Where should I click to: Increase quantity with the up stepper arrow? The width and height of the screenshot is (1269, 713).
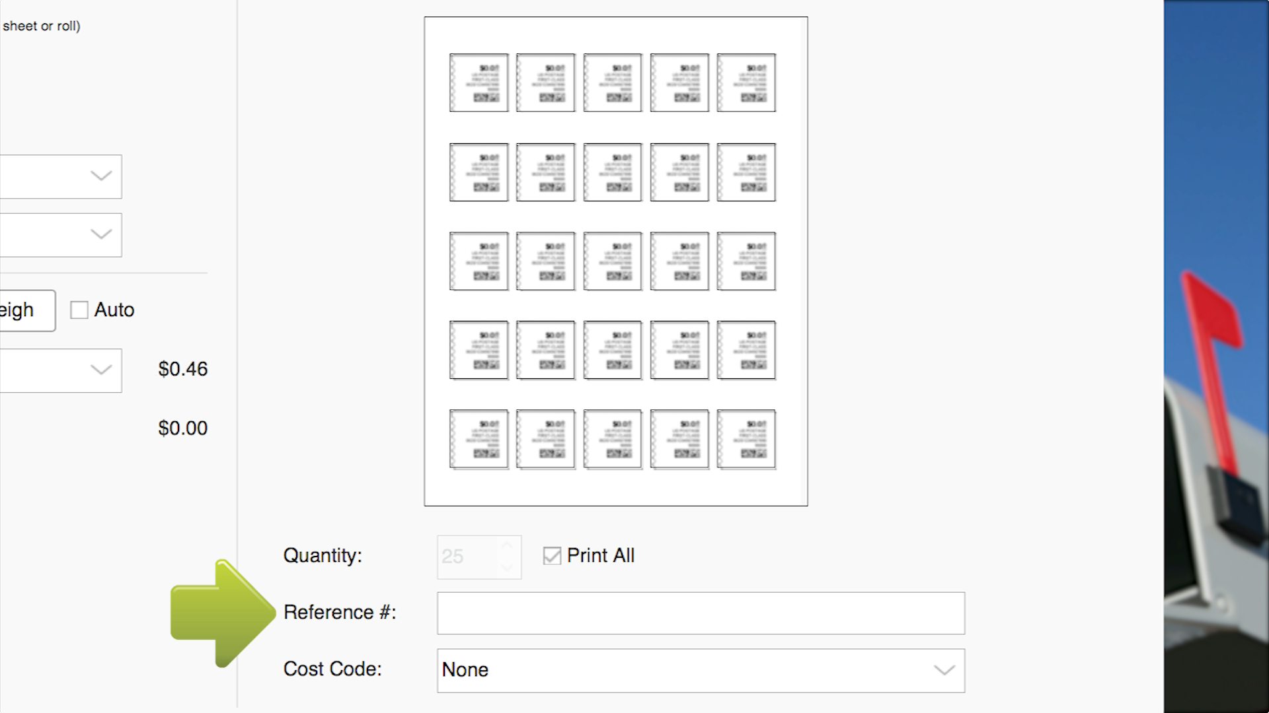coord(508,547)
